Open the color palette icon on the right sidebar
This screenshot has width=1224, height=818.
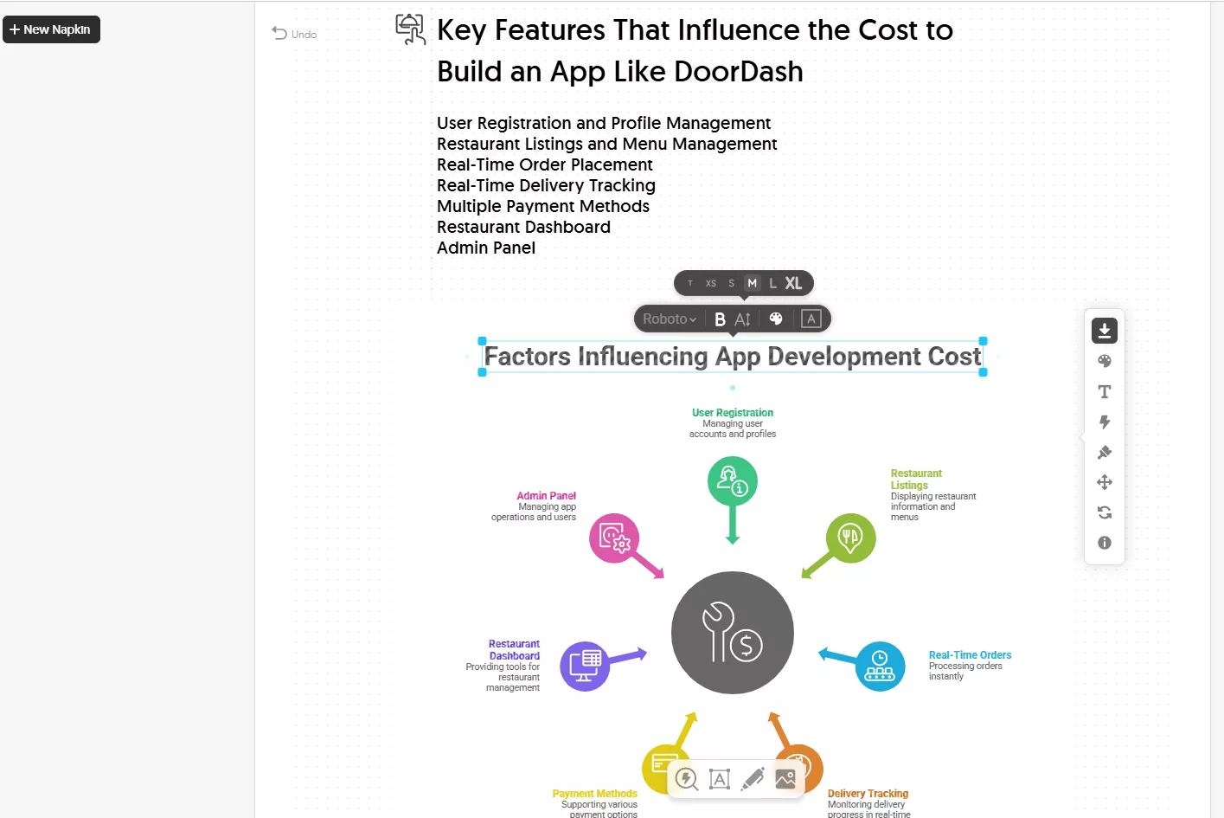click(1105, 361)
